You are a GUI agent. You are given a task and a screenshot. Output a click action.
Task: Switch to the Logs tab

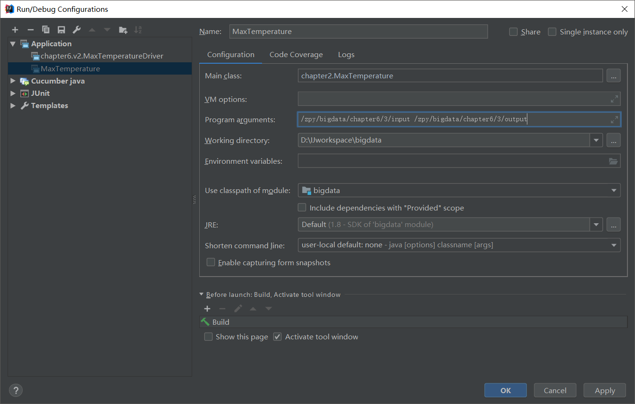tap(346, 55)
